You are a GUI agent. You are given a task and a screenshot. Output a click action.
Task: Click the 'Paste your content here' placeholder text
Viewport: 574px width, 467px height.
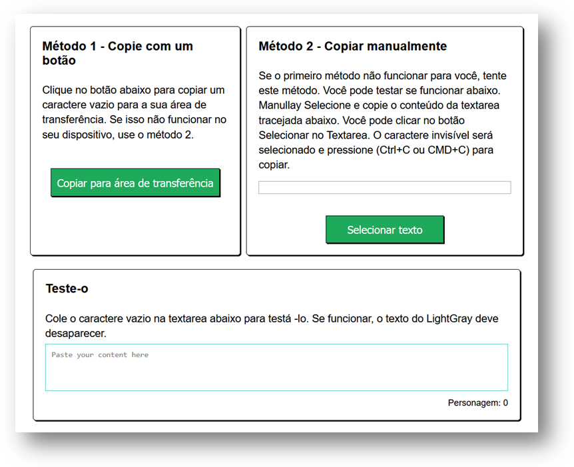coord(100,355)
